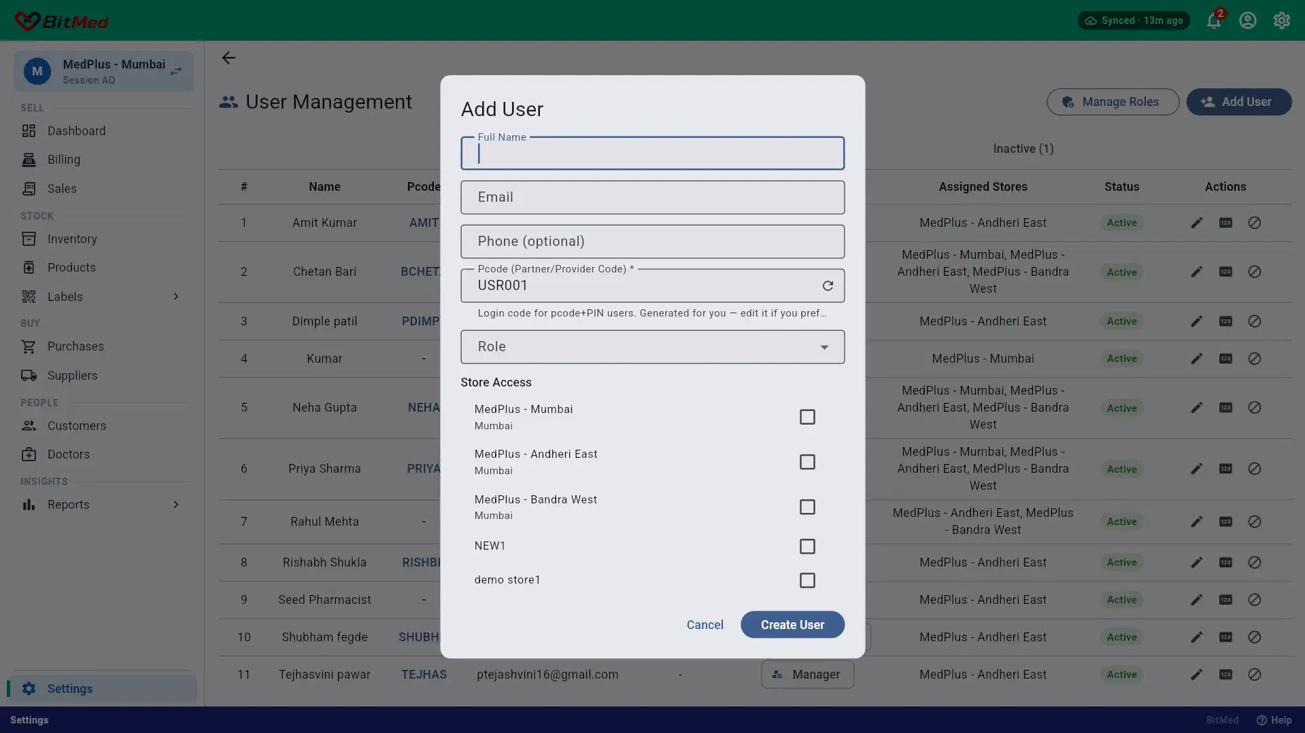Check MedPlus - Bandra West store access

[x=807, y=507]
